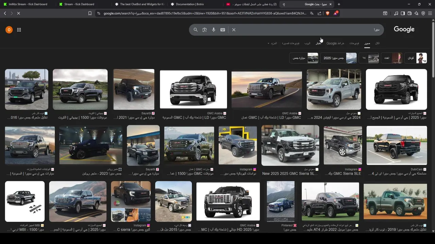Image resolution: width=435 pixels, height=244 pixels.
Task: Open the متجر روشن dark showroom thumbnail
Action: click(x=90, y=146)
